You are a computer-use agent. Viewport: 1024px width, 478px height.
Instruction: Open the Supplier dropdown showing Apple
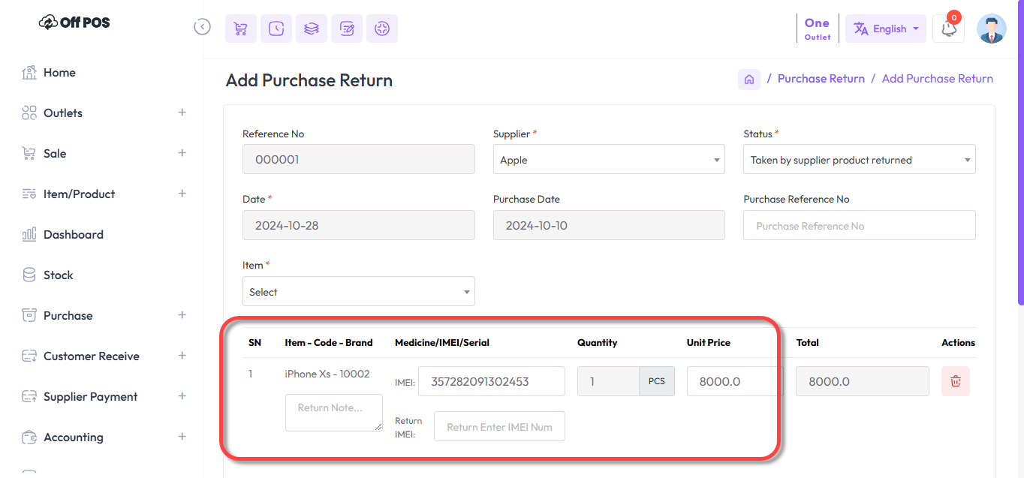point(609,160)
